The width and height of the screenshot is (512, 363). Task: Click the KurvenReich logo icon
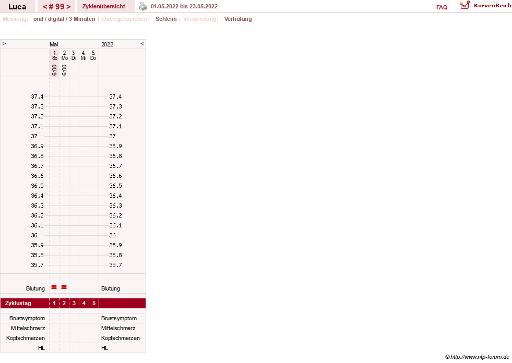(465, 5)
